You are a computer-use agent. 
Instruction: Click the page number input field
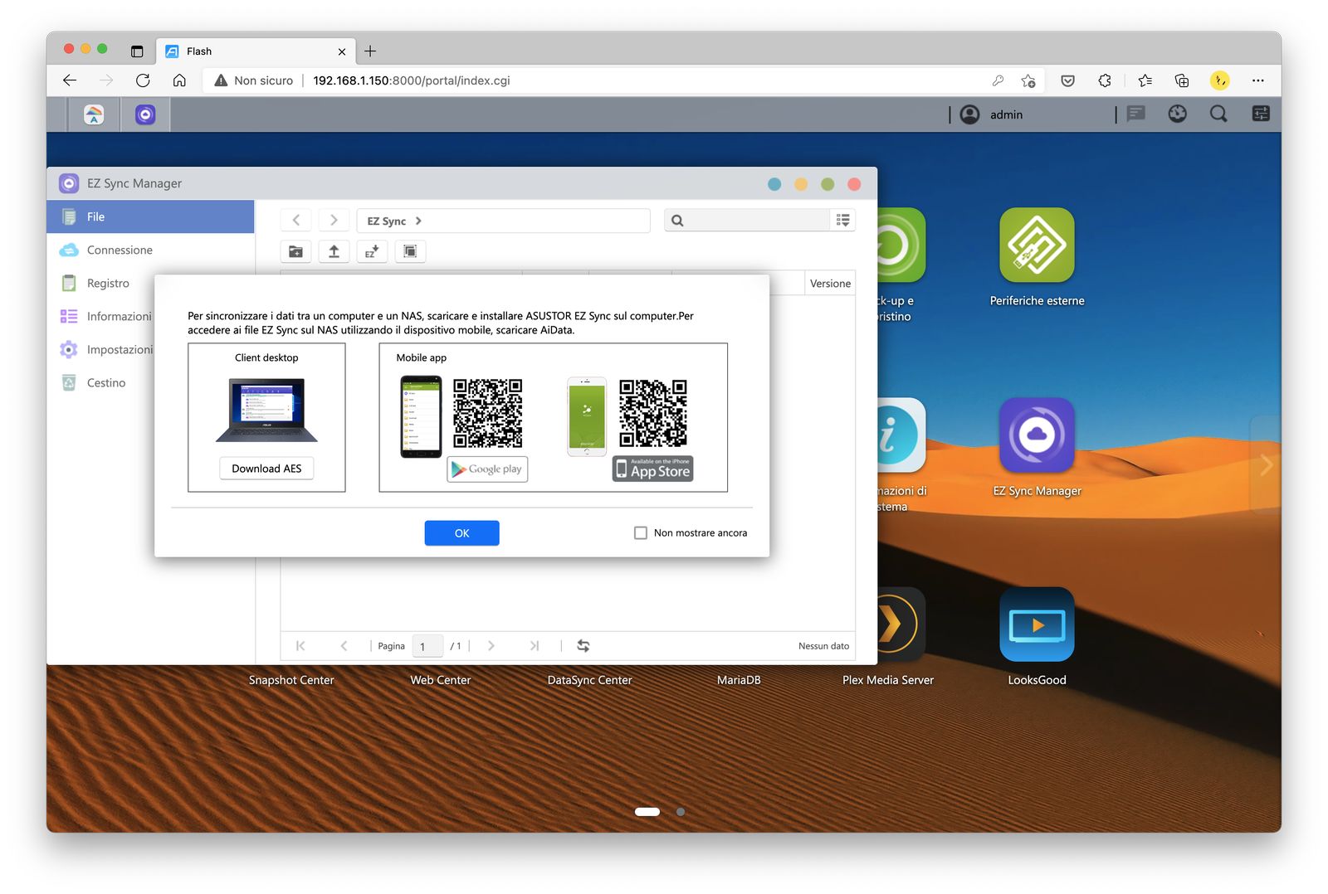[427, 646]
